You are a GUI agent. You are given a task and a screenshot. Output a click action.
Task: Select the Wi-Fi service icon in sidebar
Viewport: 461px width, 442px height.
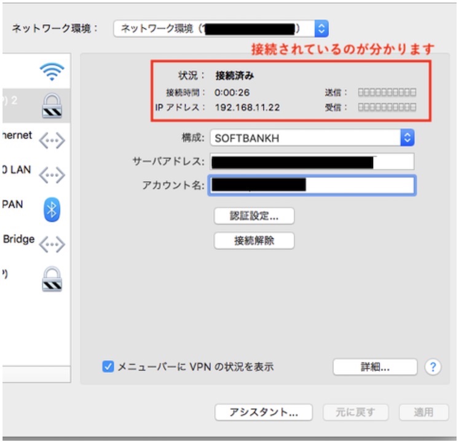pos(52,71)
